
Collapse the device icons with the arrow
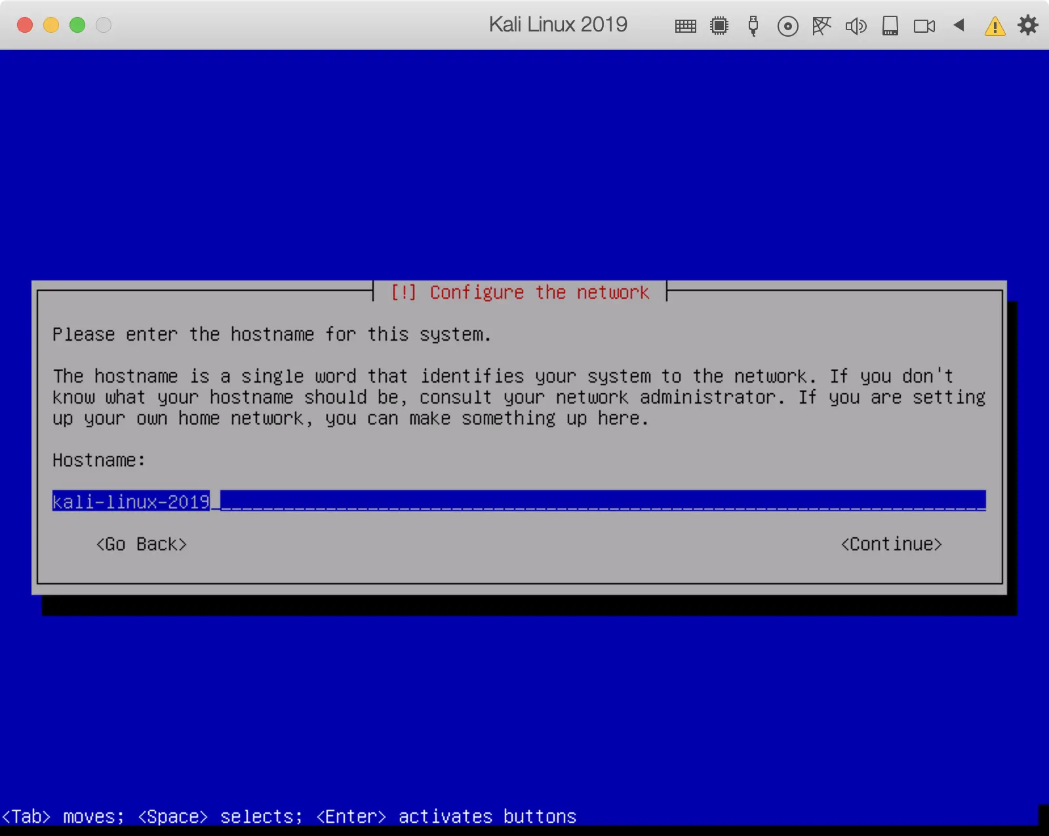click(x=959, y=25)
